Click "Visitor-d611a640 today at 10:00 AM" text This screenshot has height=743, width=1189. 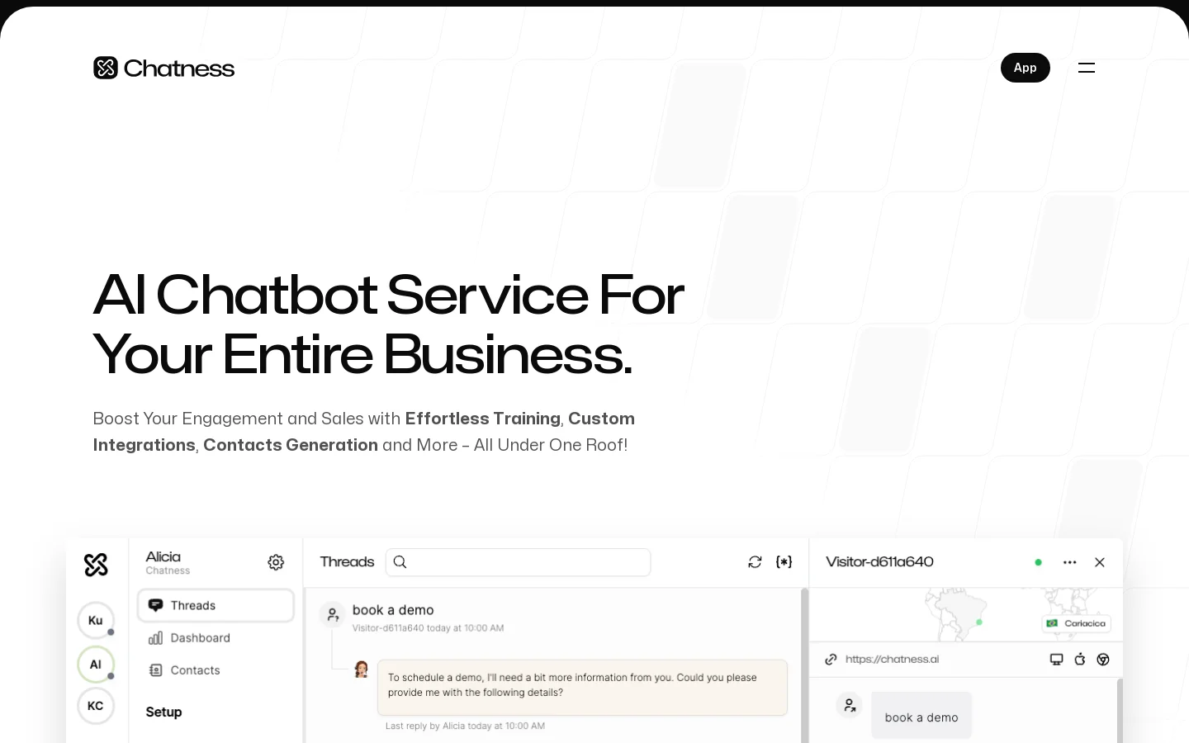pyautogui.click(x=428, y=628)
